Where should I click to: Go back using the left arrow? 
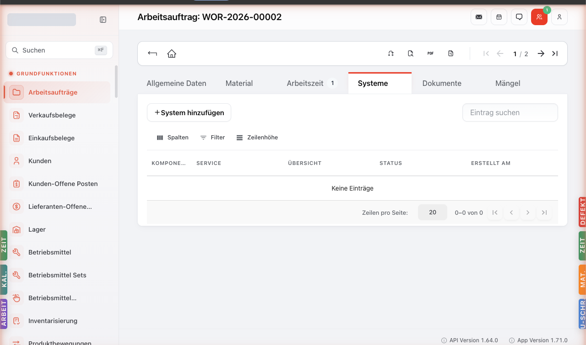(x=152, y=53)
